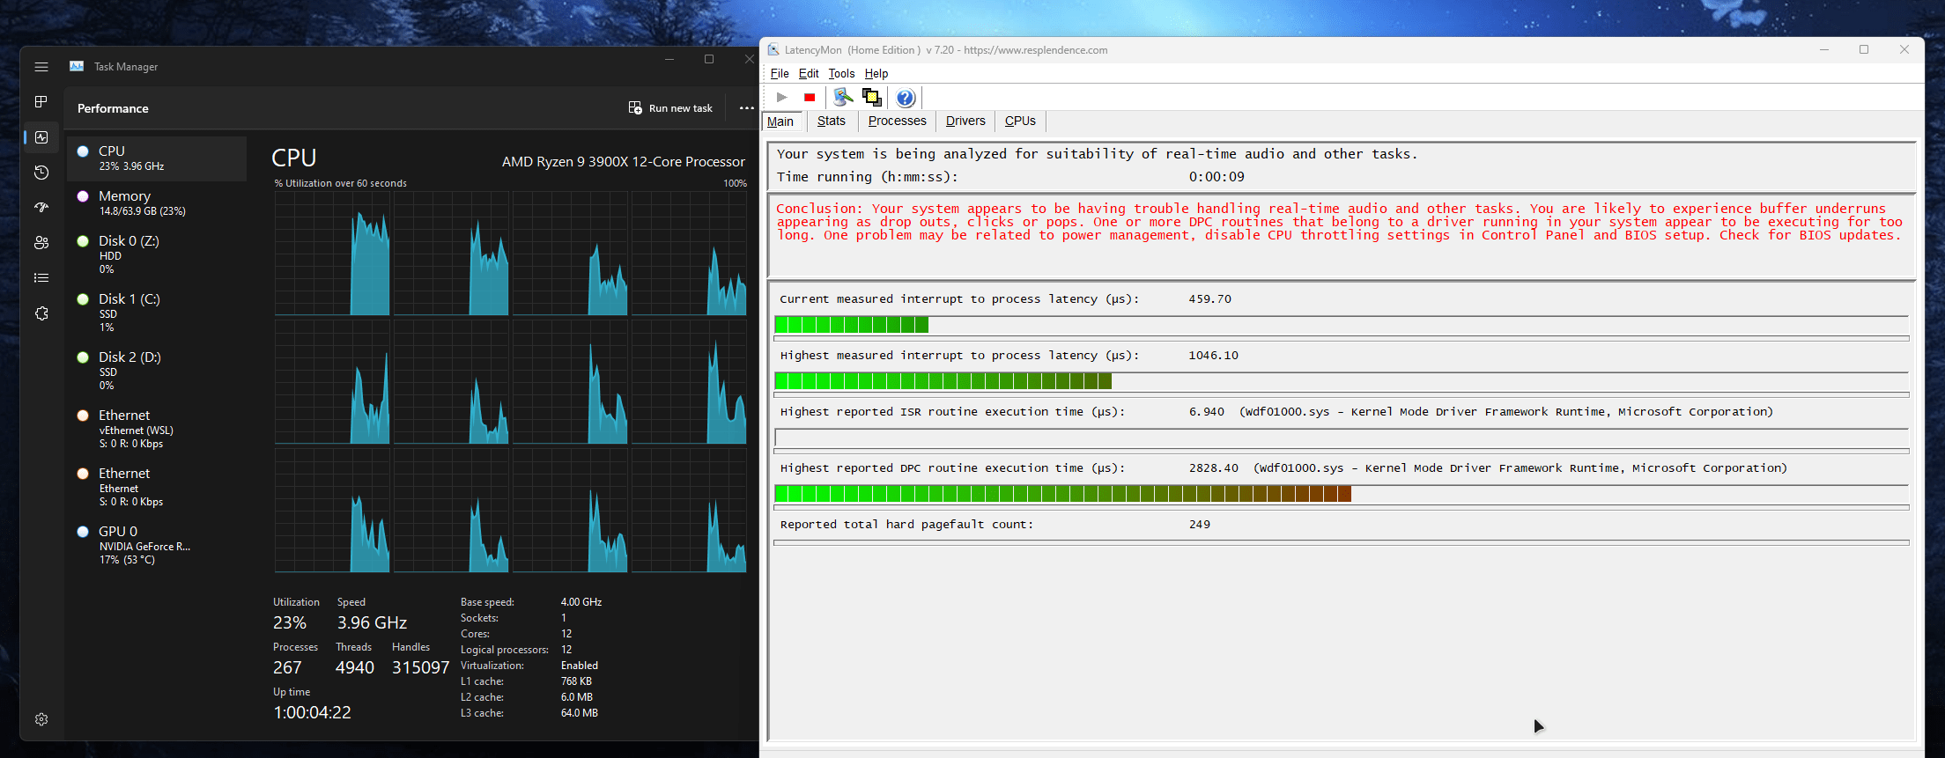Click LatencyMon start monitoring play button
This screenshot has width=1945, height=758.
click(x=781, y=98)
